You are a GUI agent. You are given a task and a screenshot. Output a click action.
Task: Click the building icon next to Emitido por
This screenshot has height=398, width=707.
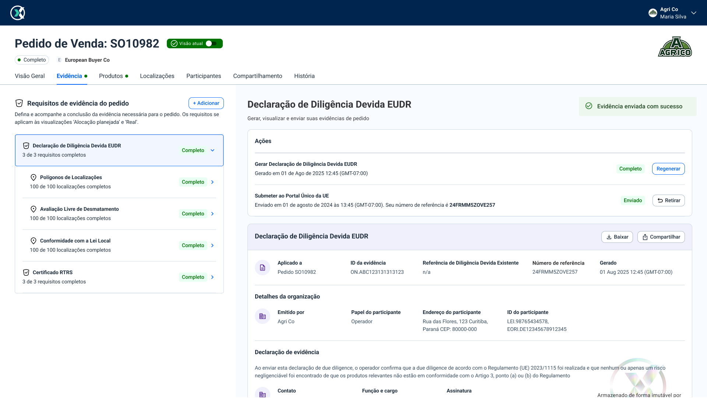(x=263, y=316)
